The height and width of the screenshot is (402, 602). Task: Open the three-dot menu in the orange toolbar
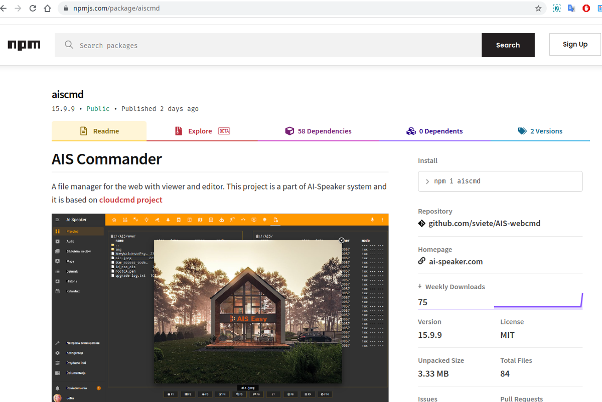[x=382, y=220]
